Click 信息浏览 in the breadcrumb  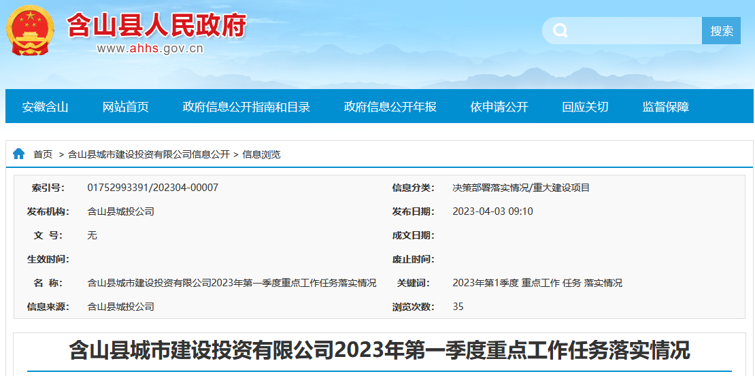coord(261,154)
